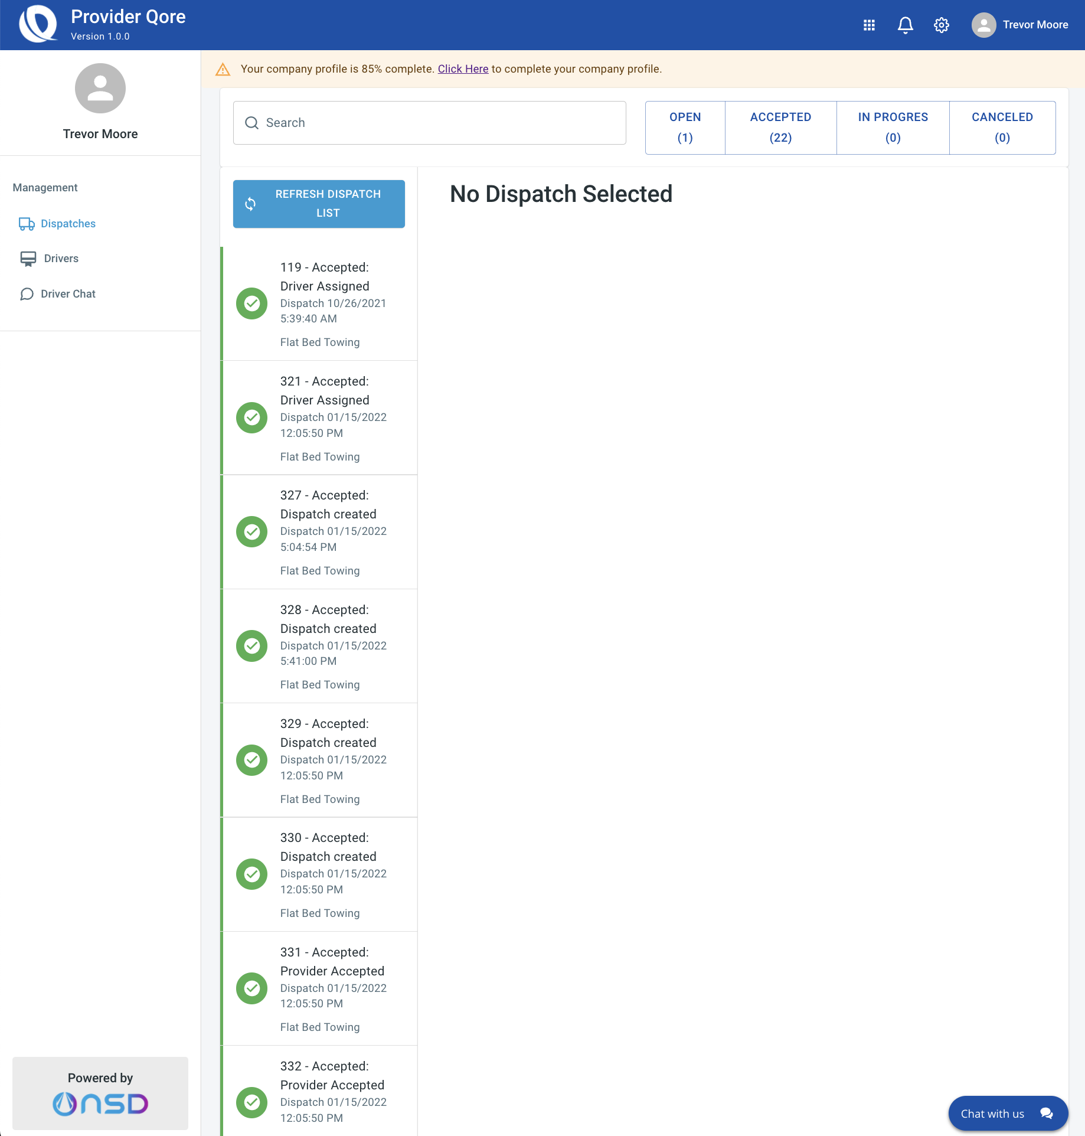Click into the Search field

click(x=430, y=123)
